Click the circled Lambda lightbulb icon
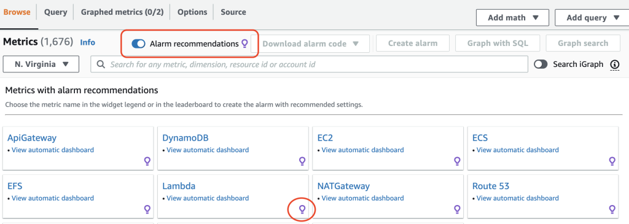The width and height of the screenshot is (629, 224). pyautogui.click(x=302, y=209)
